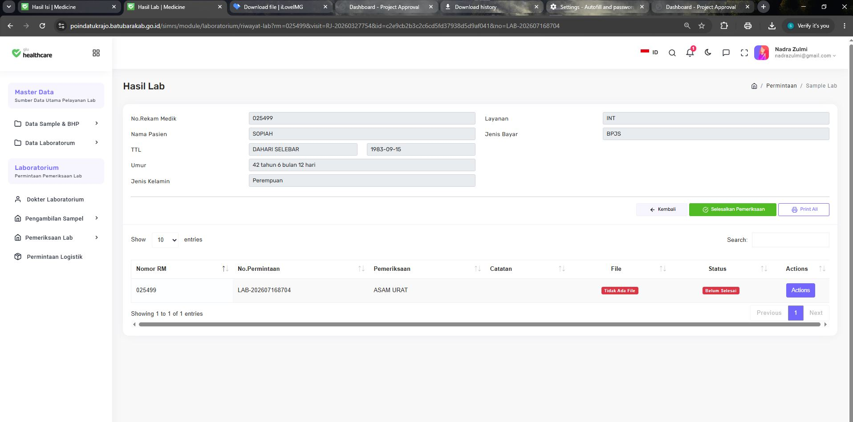
Task: Expand Pemeriksaan Lab menu
Action: [56, 237]
